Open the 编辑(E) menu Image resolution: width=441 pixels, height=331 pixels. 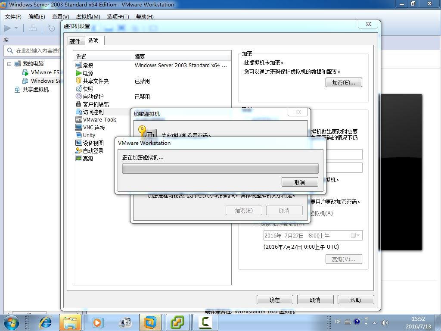(37, 17)
